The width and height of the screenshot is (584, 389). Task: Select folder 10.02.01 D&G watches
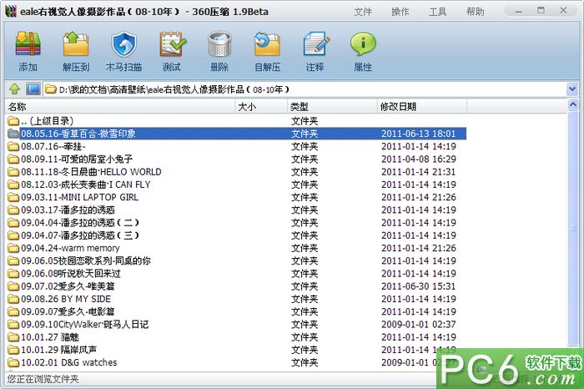[236, 362]
